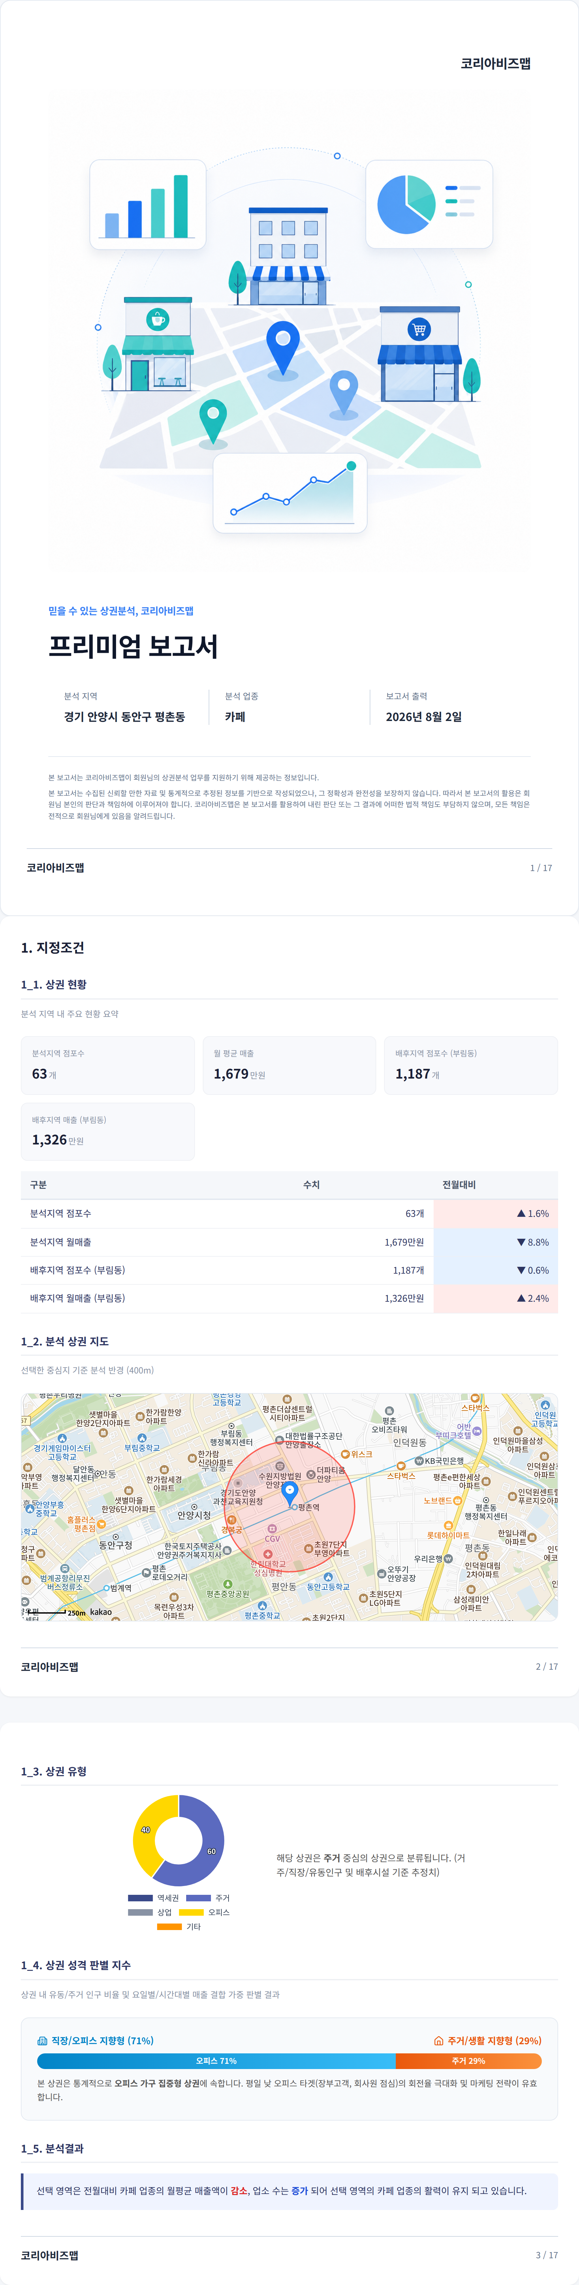Click the office icon beside 직장/오피스 지향형
Screen dimensions: 579x2285
(43, 2040)
